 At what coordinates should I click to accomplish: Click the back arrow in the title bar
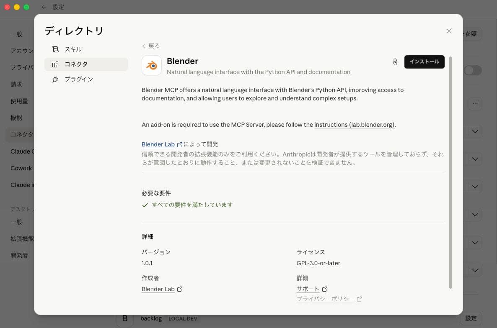click(x=44, y=7)
